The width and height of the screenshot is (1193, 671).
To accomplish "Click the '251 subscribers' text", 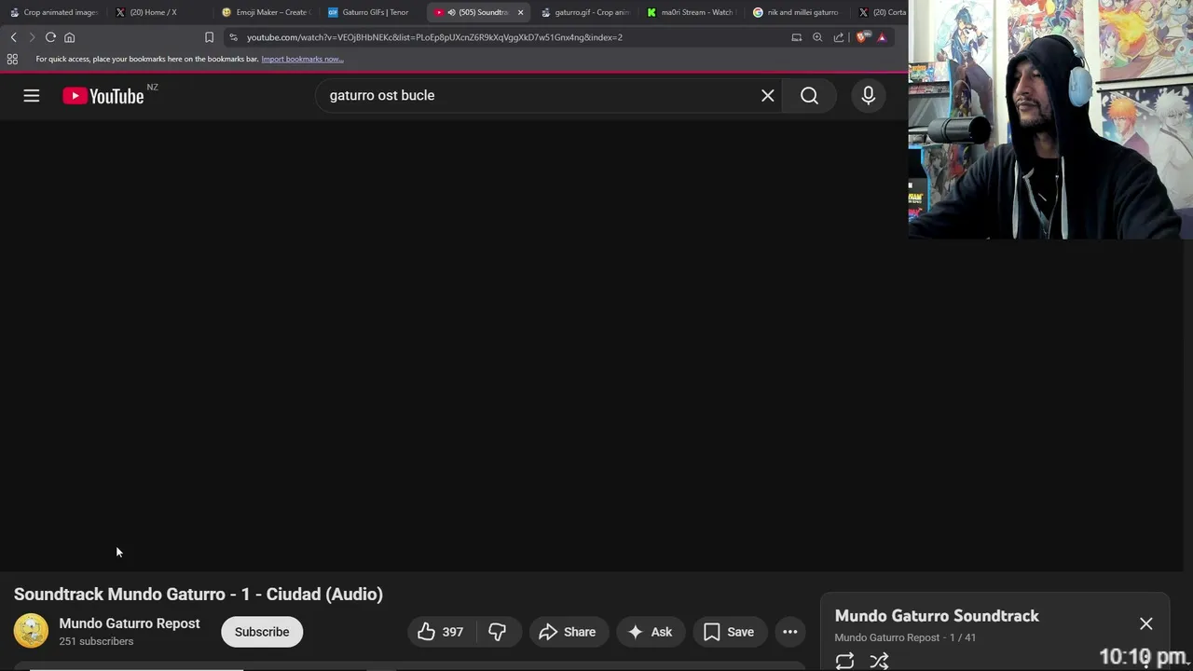I will [96, 641].
